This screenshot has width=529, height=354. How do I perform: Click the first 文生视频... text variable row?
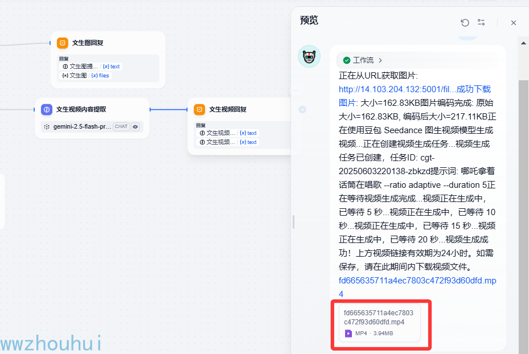point(228,133)
